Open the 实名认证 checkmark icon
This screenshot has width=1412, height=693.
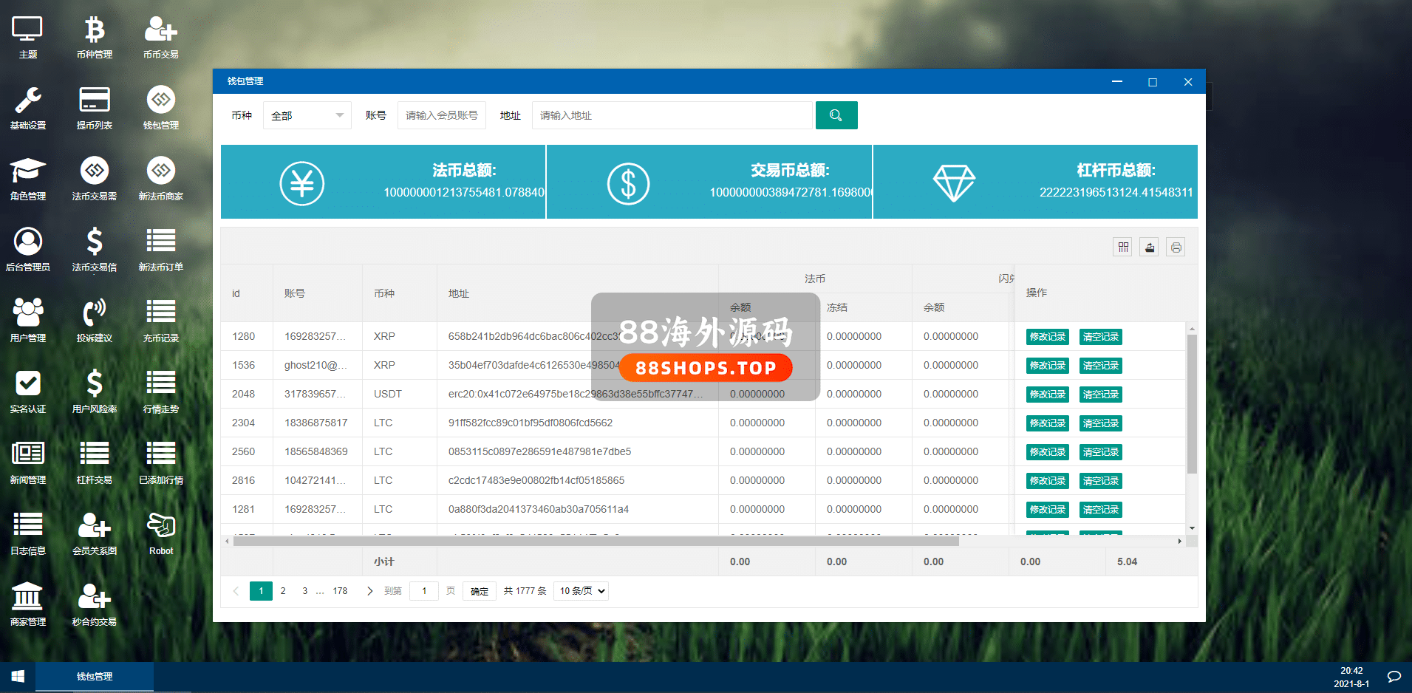pos(28,392)
